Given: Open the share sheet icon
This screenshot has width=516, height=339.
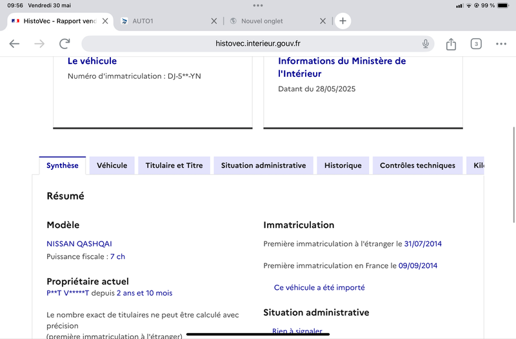Looking at the screenshot, I should [451, 44].
